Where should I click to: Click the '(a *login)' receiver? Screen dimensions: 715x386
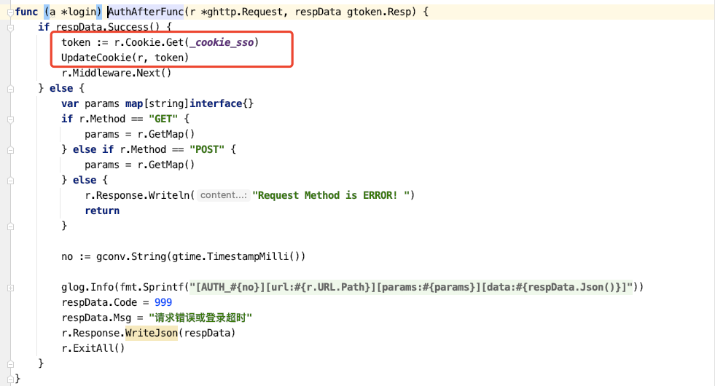coord(73,12)
